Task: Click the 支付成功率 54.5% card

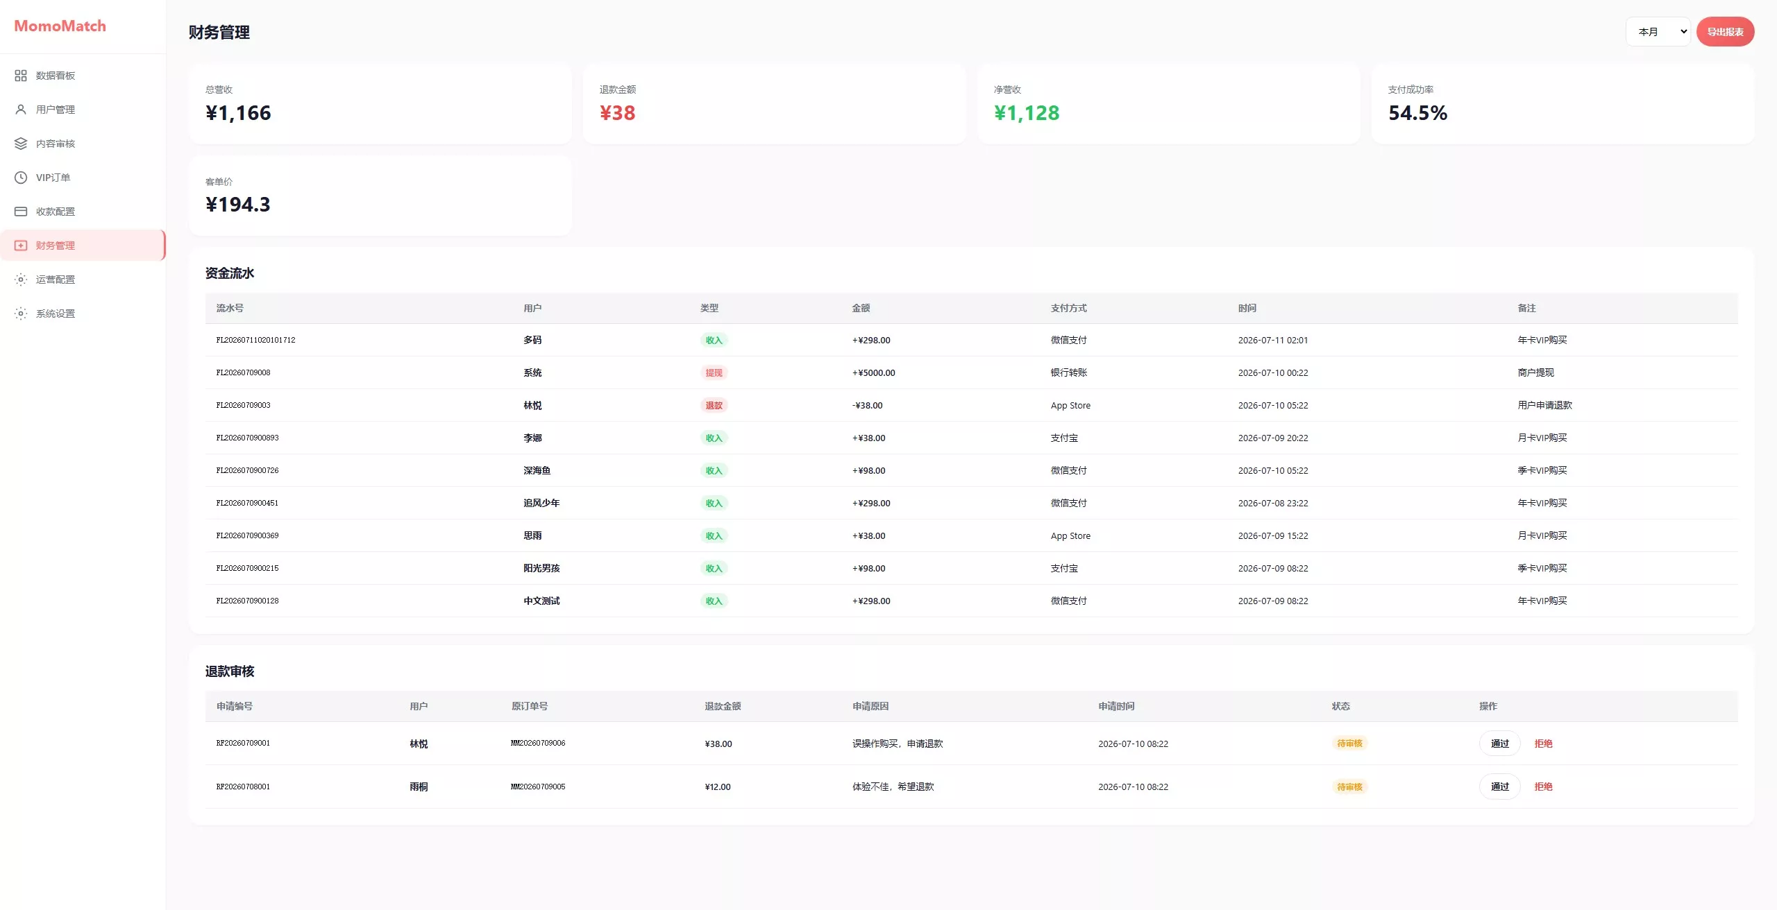Action: [1563, 103]
